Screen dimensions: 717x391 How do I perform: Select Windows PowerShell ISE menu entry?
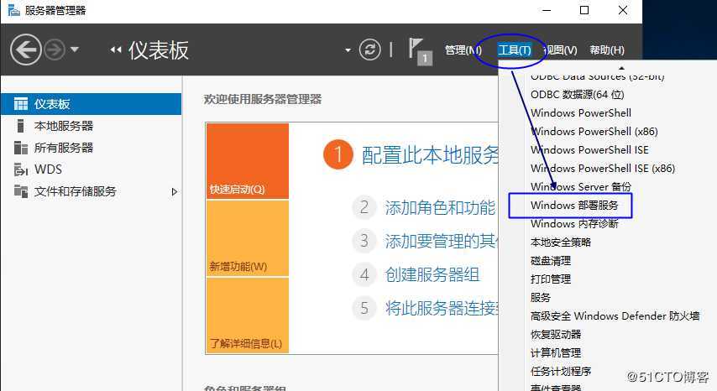pos(589,150)
